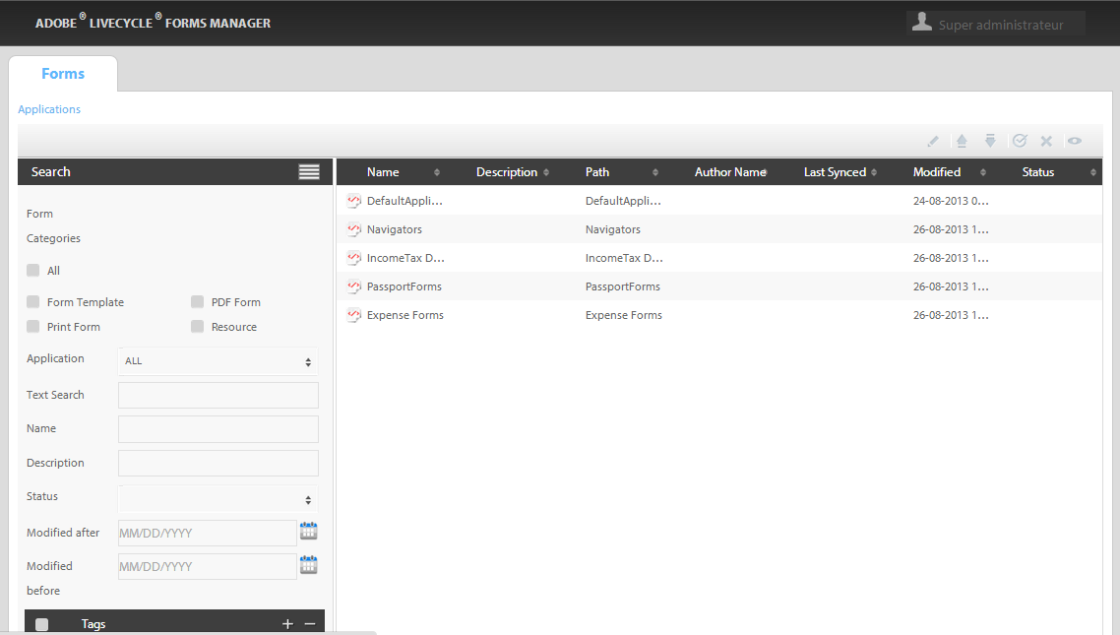Screen dimensions: 1120x635
Task: Open the Status dropdown in Search panel
Action: click(x=218, y=499)
